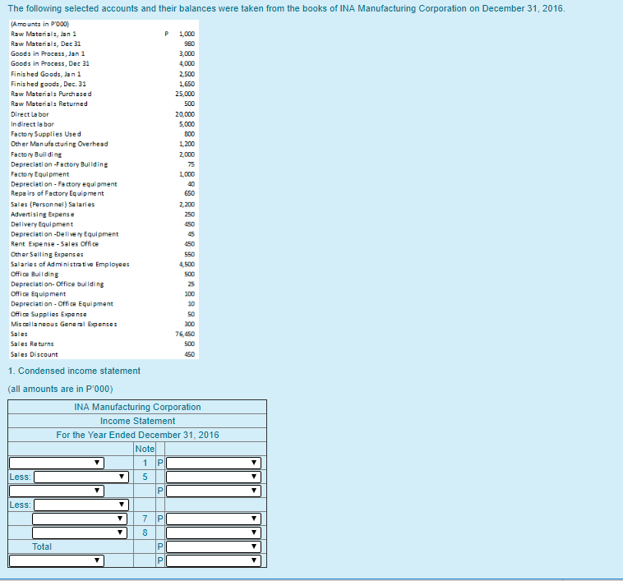Click the 'Raw Materials Returned' label
This screenshot has width=623, height=581.
click(49, 104)
